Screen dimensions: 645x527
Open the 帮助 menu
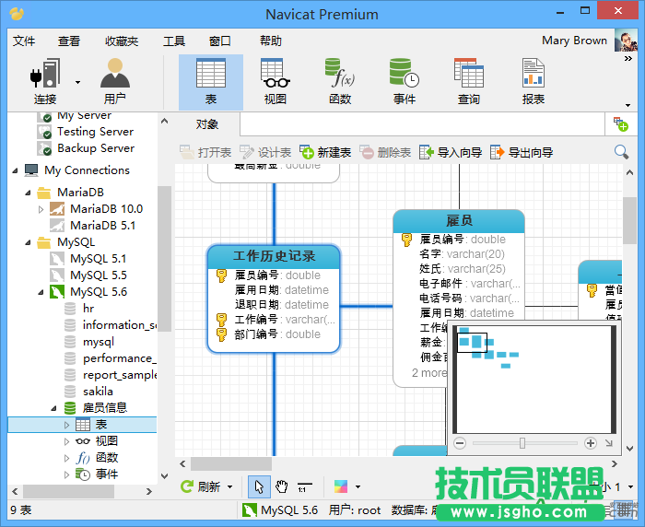click(271, 41)
